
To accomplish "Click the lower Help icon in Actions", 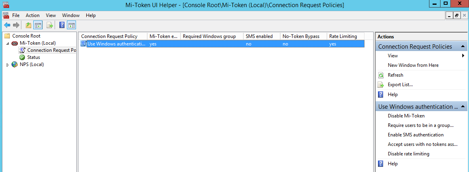I will [x=381, y=164].
